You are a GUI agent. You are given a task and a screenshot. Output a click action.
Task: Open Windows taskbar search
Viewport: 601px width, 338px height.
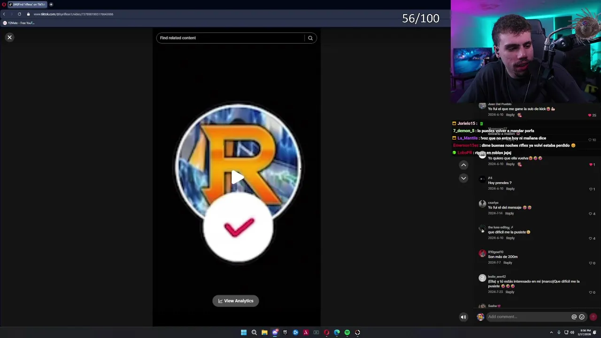(254, 332)
